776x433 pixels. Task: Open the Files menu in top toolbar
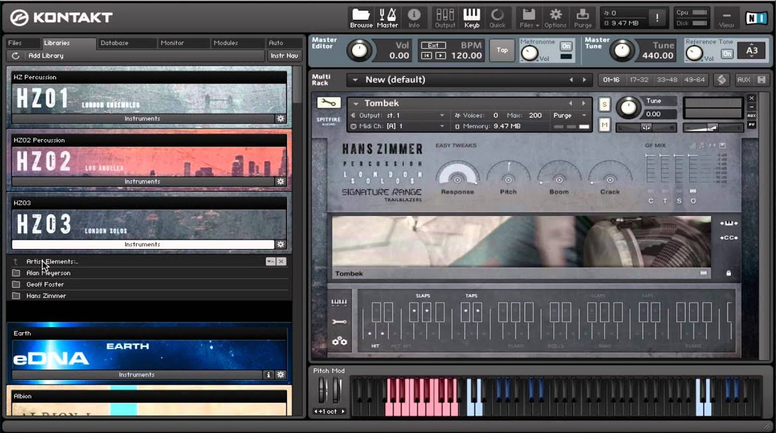529,18
